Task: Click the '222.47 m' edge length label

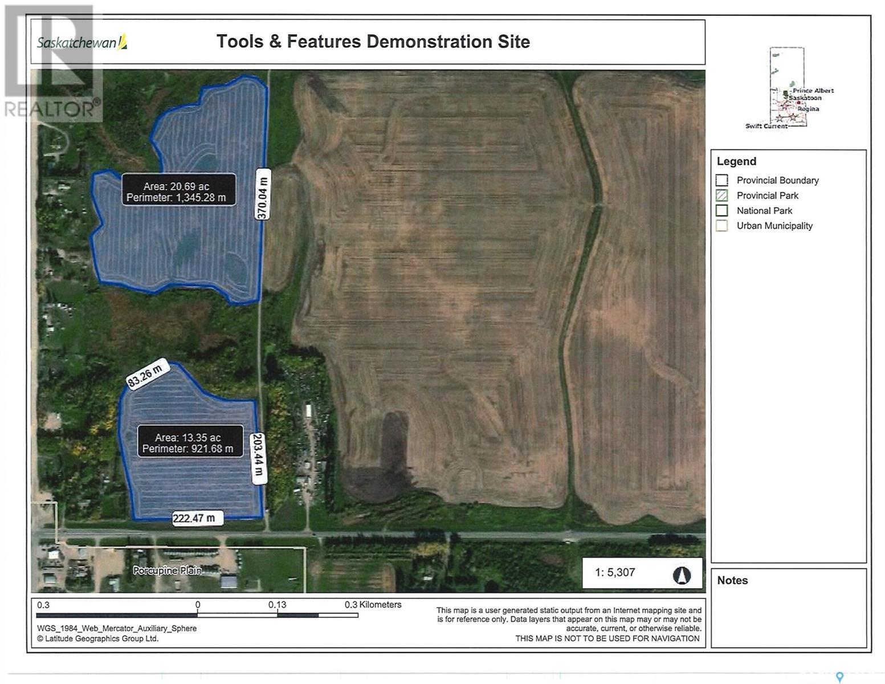Action: [197, 518]
